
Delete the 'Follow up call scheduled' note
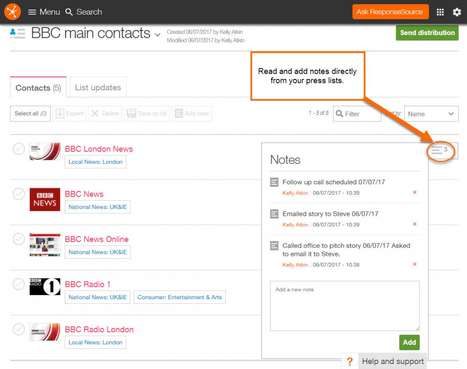(x=415, y=192)
